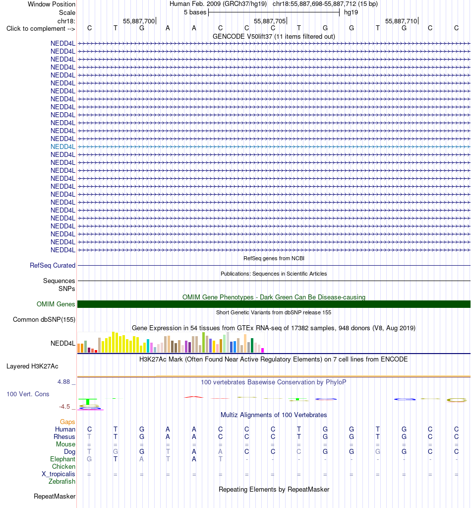Image resolution: width=471 pixels, height=508 pixels.
Task: Open the GTEx Gene Expression in 54 tissues title
Action: tap(274, 328)
